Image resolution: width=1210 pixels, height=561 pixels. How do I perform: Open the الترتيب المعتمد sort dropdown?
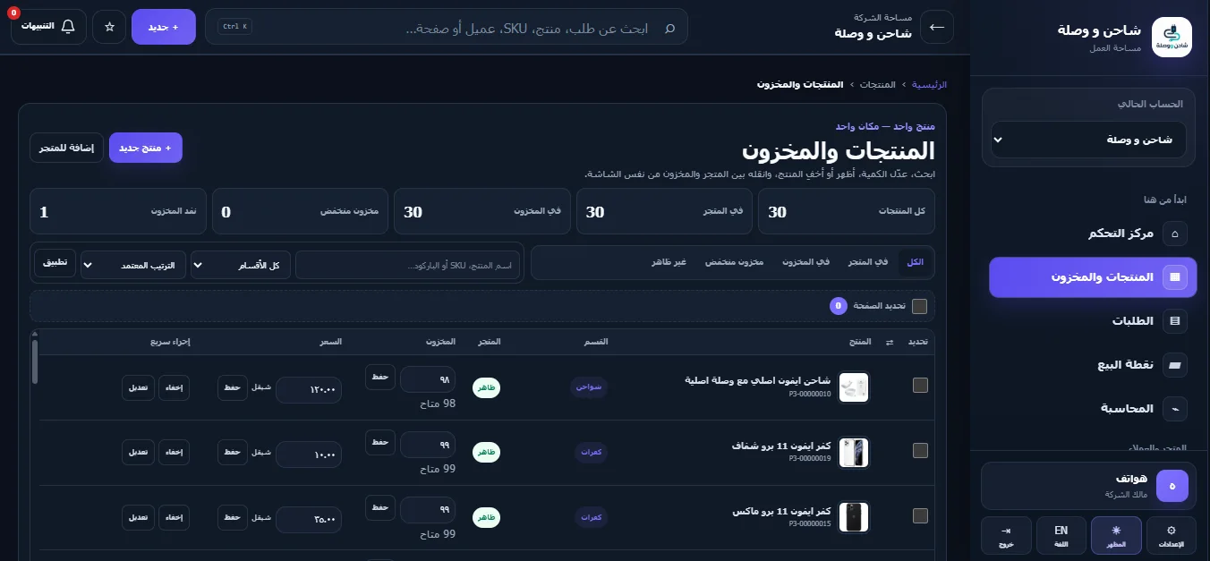click(x=133, y=266)
